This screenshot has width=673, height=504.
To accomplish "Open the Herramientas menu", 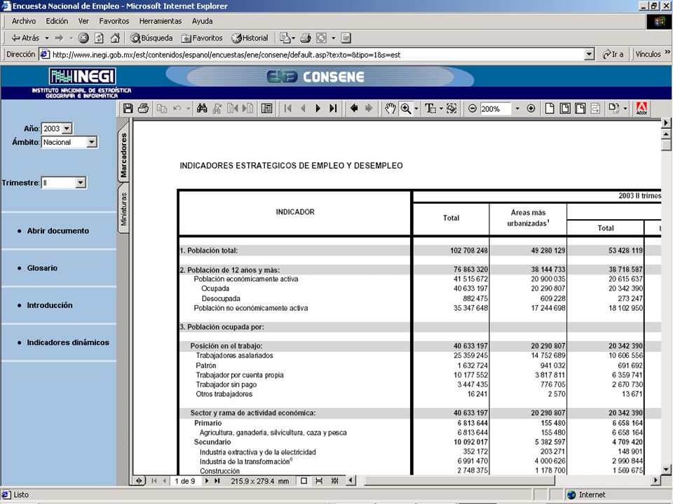I will [160, 21].
